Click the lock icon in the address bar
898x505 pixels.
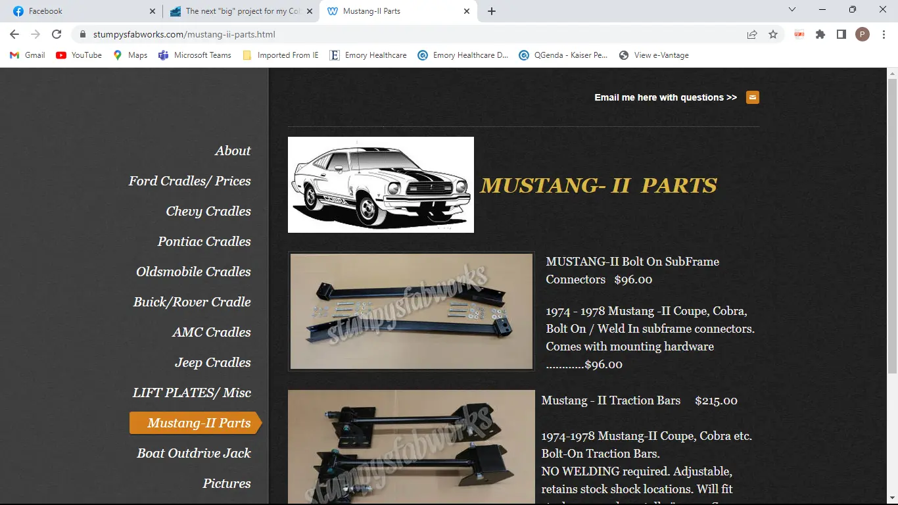tap(83, 34)
